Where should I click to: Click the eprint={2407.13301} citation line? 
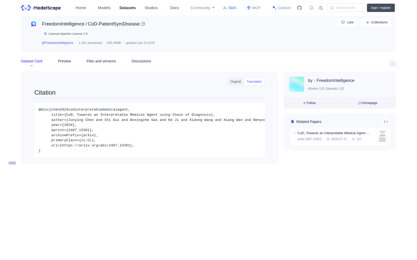(72, 130)
